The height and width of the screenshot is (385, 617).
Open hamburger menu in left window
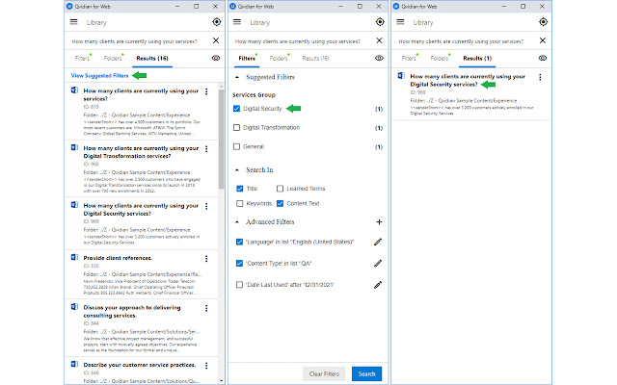[73, 22]
